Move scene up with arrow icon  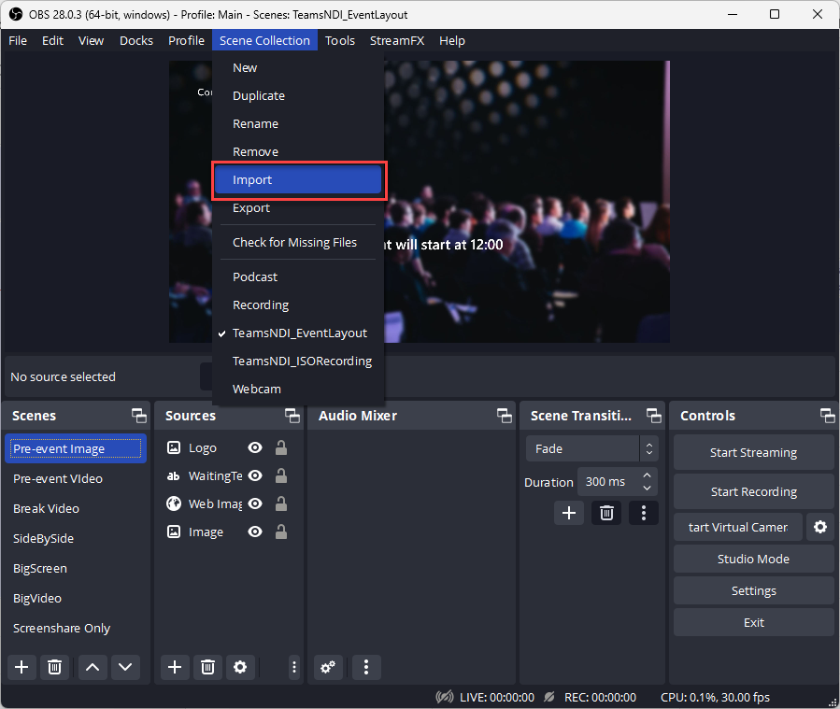point(93,667)
